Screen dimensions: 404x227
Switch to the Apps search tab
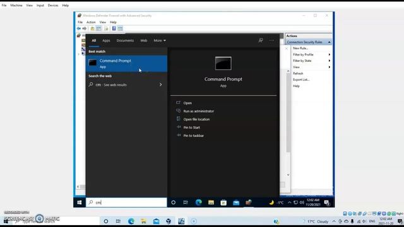coord(106,40)
